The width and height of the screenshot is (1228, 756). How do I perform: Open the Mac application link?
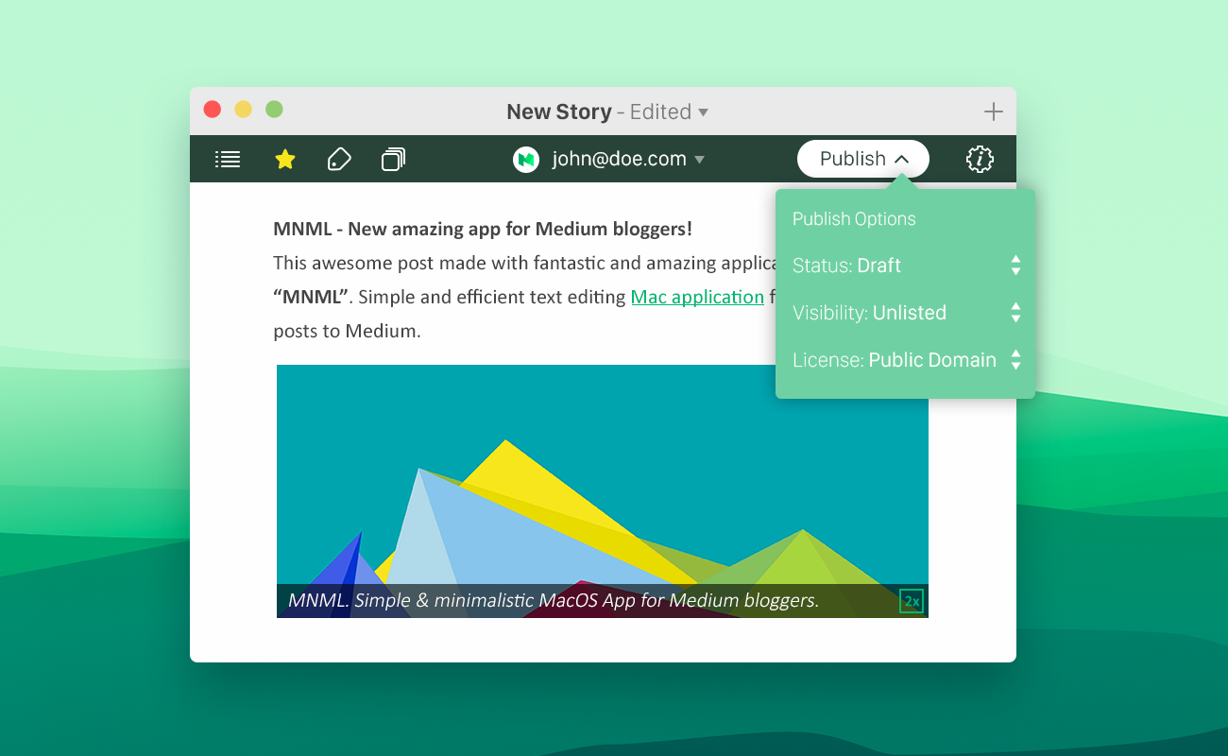click(x=697, y=297)
